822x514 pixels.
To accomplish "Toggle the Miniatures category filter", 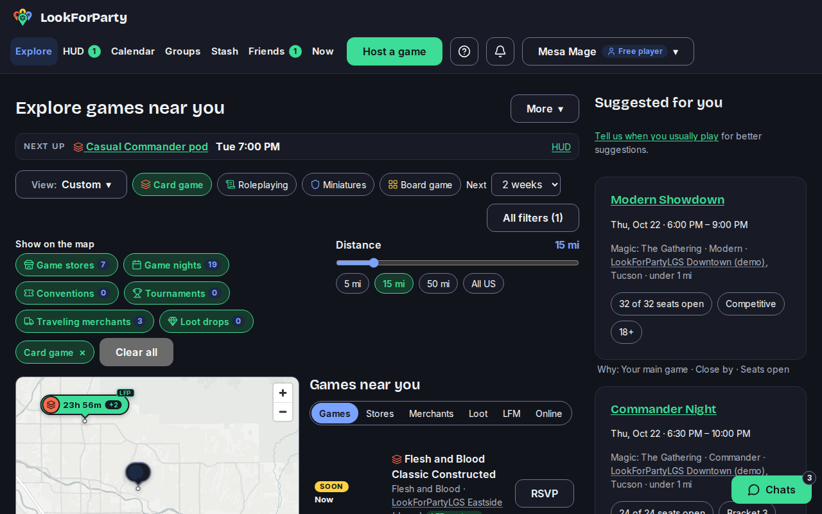I will [x=338, y=184].
